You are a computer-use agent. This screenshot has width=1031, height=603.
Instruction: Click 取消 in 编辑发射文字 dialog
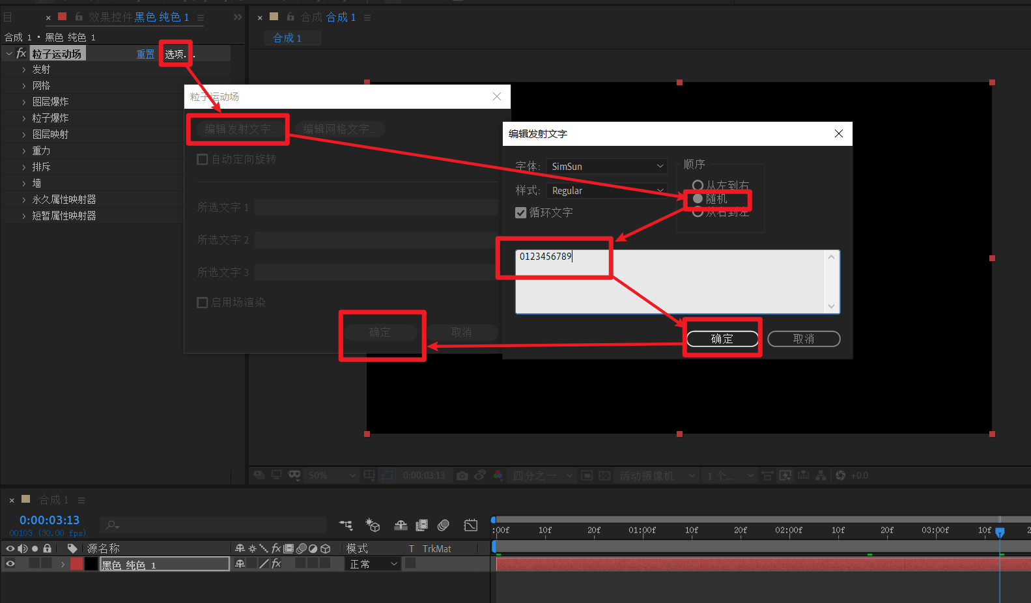[x=804, y=339]
